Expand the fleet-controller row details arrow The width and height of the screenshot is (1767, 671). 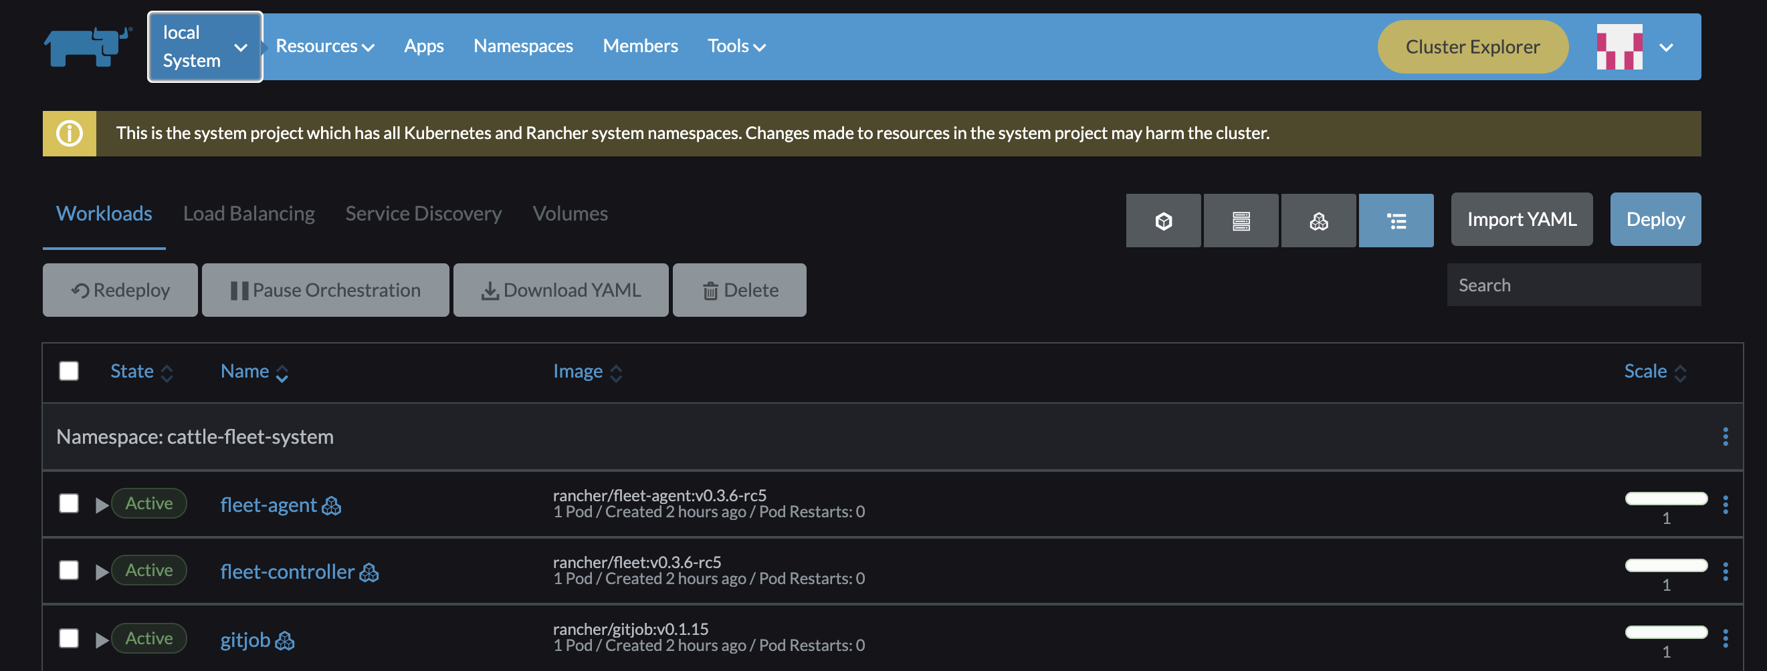(103, 570)
